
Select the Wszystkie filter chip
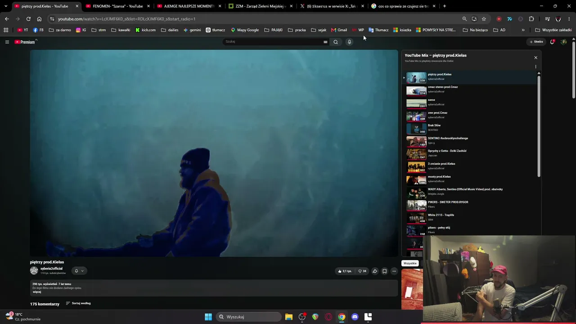point(410,263)
